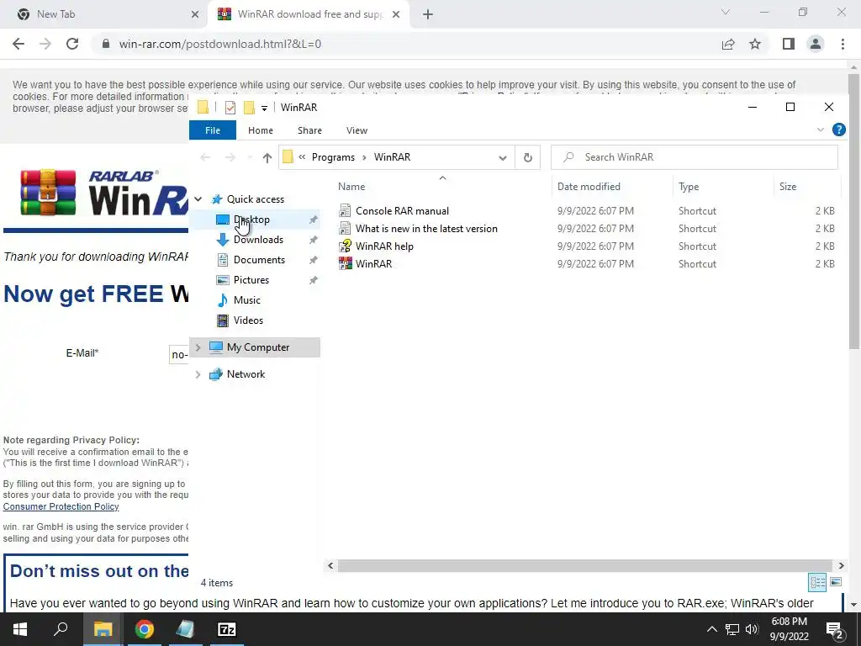Click the Properties quick access toolbar icon
Image resolution: width=861 pixels, height=646 pixels.
point(230,108)
